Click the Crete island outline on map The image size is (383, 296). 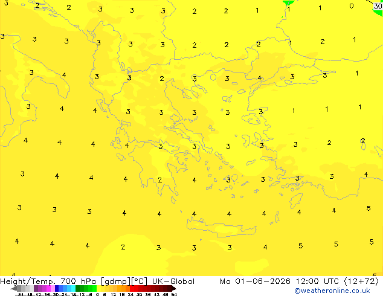click(x=221, y=228)
